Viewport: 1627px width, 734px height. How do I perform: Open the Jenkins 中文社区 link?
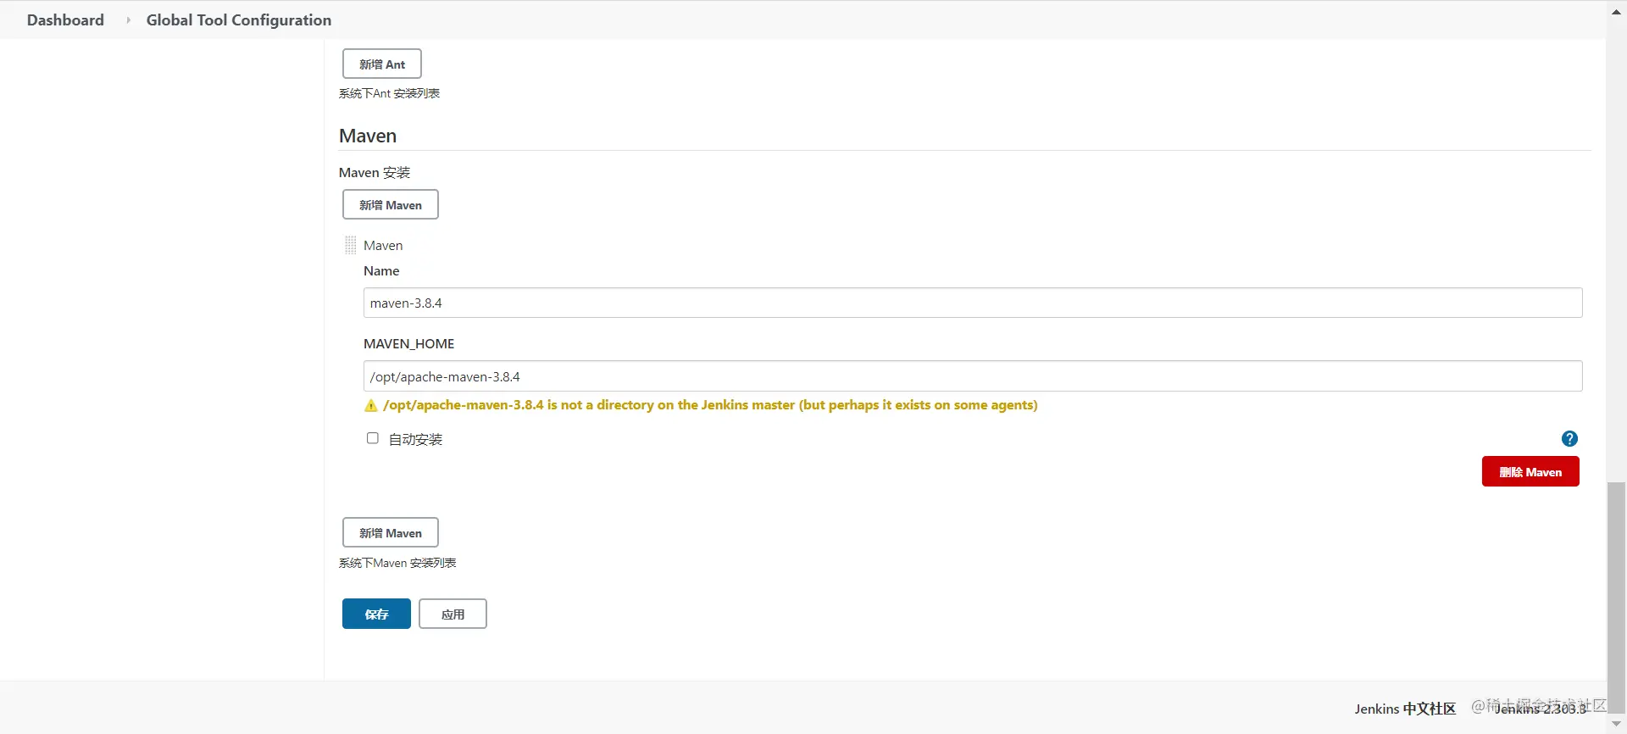(x=1404, y=709)
